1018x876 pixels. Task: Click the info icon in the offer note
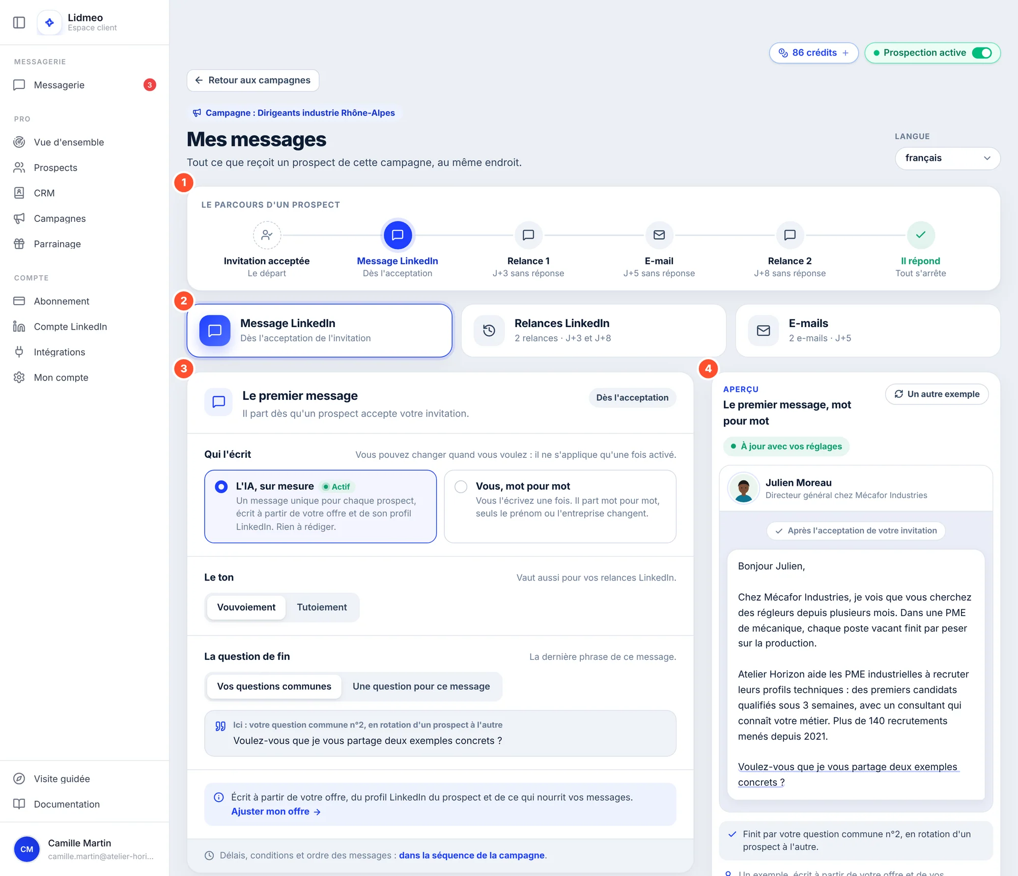click(219, 798)
